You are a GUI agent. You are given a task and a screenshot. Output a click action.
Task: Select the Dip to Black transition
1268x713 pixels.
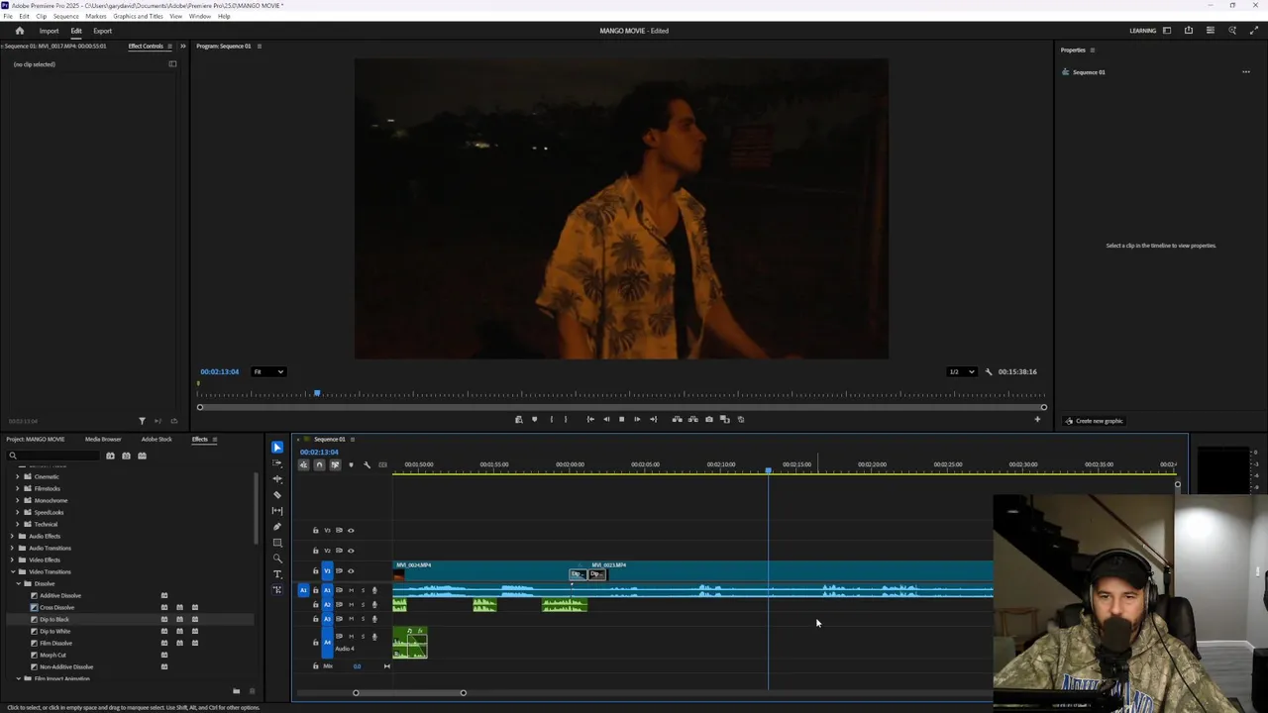point(54,619)
